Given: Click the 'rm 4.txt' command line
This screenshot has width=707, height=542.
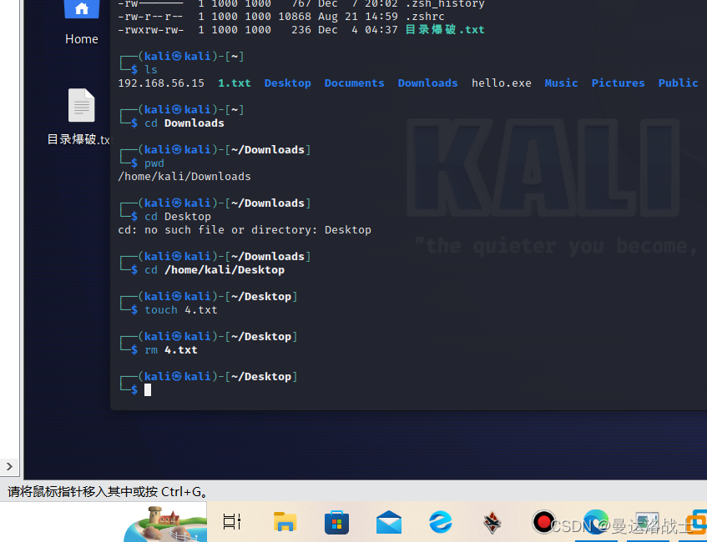Looking at the screenshot, I should coord(171,350).
